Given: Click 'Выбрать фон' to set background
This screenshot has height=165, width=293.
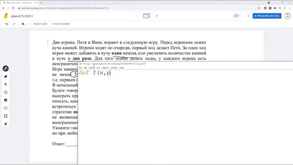Looking at the screenshot, I should [40, 24].
